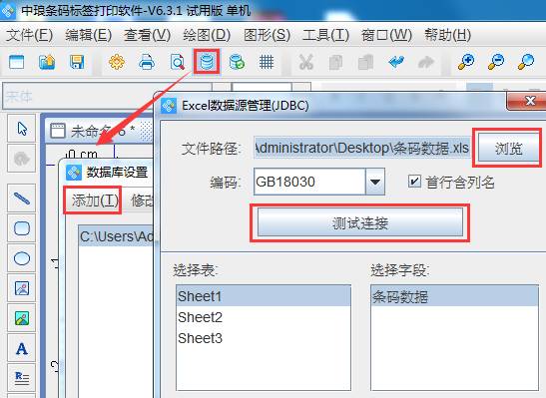Toggle the grid display icon
Image resolution: width=546 pixels, height=398 pixels.
pyautogui.click(x=267, y=62)
